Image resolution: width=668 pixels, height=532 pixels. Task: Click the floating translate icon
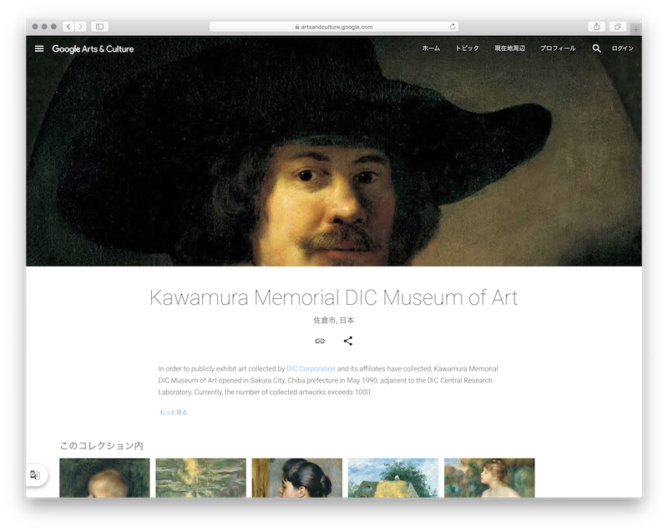point(35,474)
